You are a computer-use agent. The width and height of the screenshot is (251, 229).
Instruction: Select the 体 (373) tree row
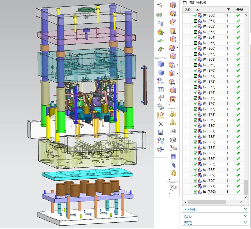[x=213, y=87]
